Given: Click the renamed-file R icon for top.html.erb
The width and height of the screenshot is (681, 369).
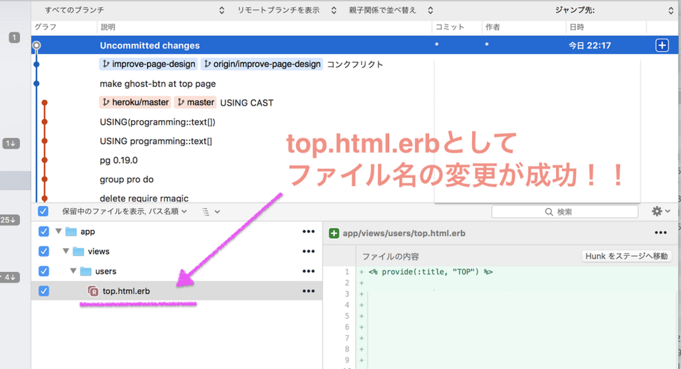Looking at the screenshot, I should tap(92, 291).
